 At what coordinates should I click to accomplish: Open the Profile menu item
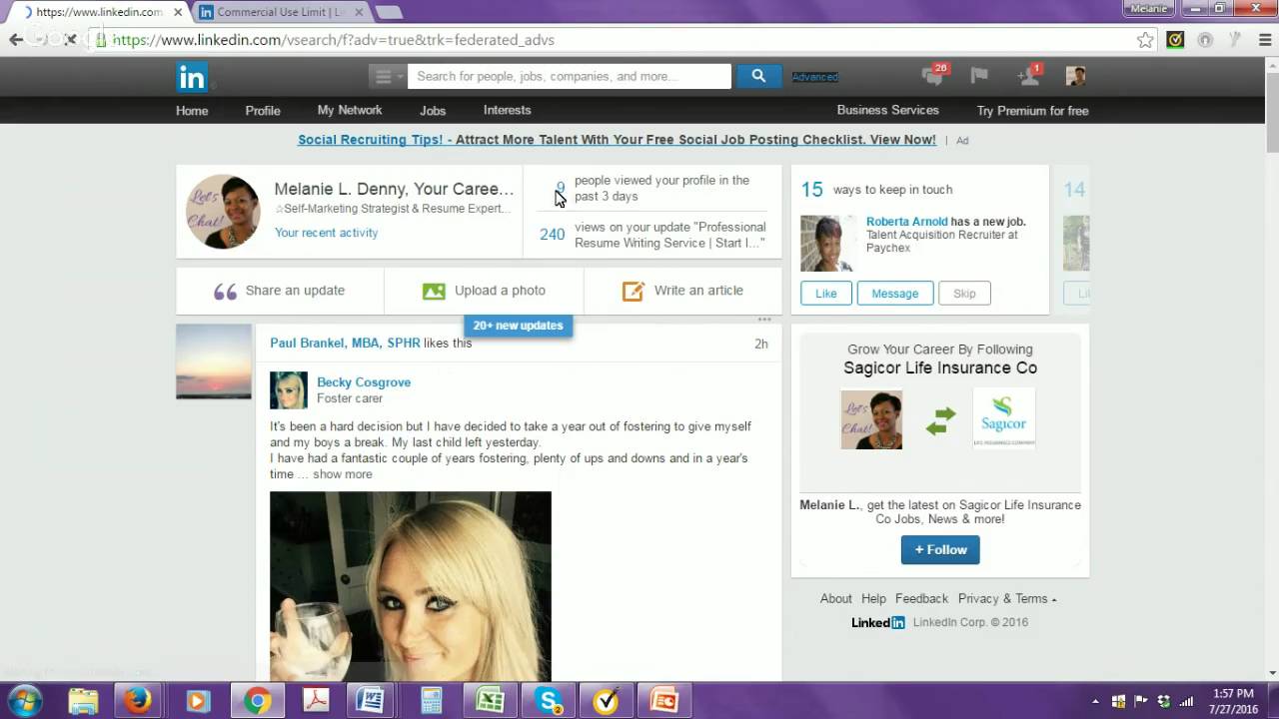pyautogui.click(x=263, y=111)
